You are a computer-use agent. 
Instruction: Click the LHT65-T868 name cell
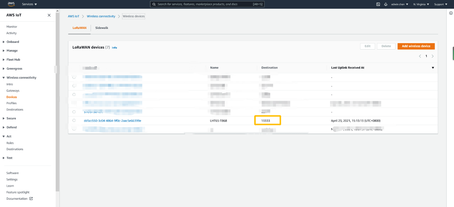click(218, 121)
